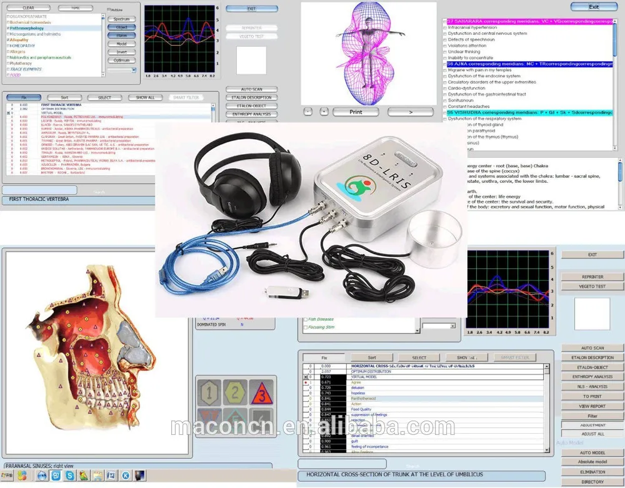Open the Start button on the taskbar
625x488 pixels.
click(7, 476)
